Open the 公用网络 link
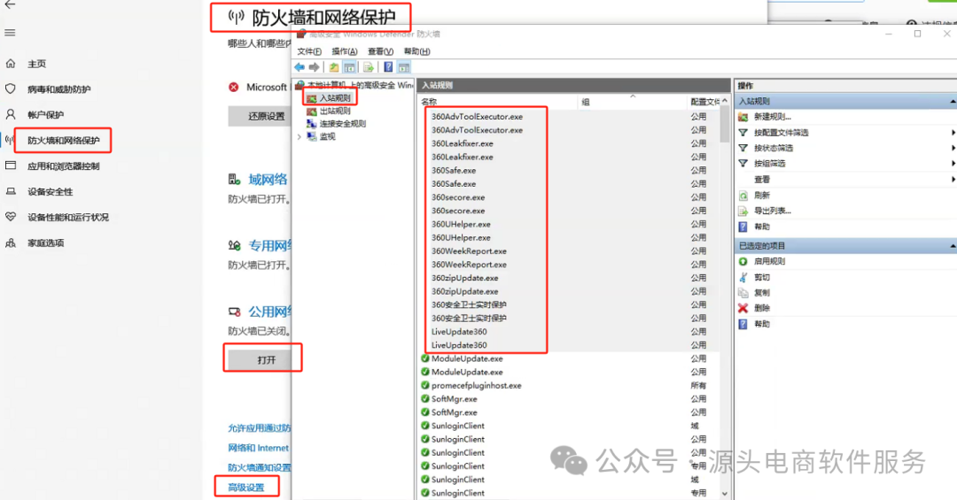The height and width of the screenshot is (500, 957). click(x=269, y=311)
